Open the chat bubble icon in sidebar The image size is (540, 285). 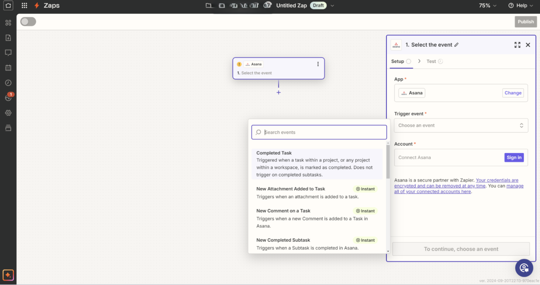(8, 52)
